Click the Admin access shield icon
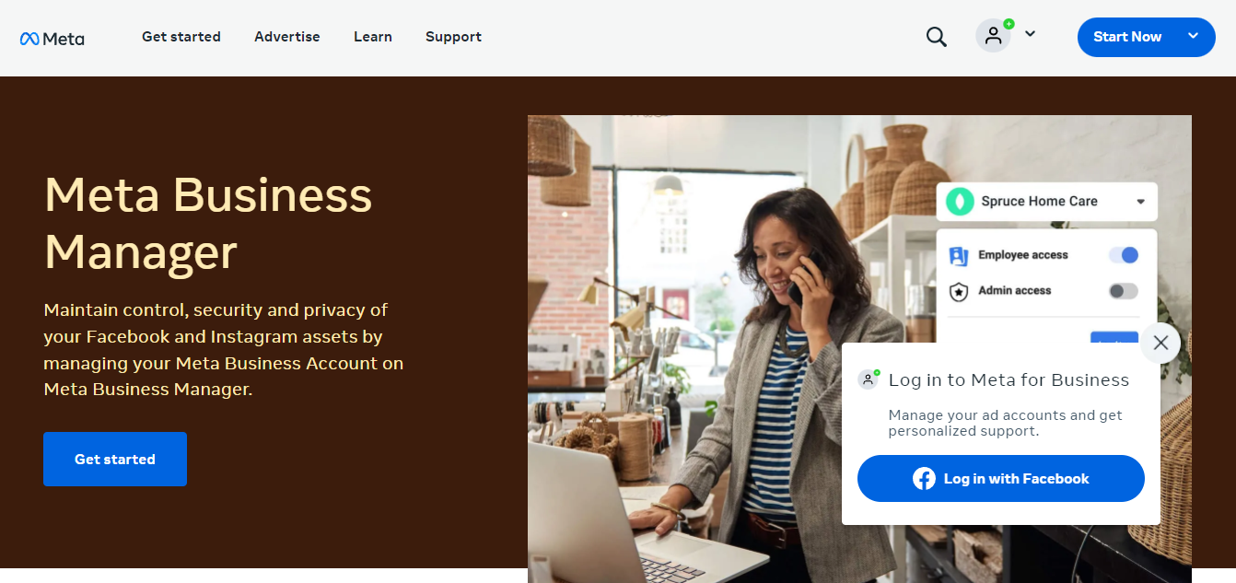The image size is (1236, 583). click(959, 291)
